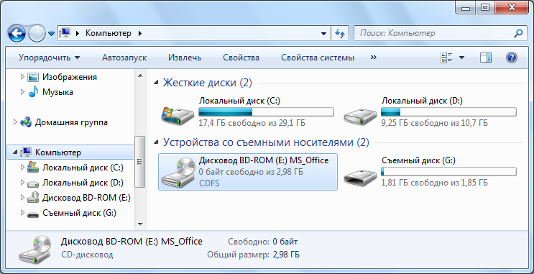The image size is (534, 274).
Task: Expand the address bar history dropdown
Action: (x=323, y=33)
